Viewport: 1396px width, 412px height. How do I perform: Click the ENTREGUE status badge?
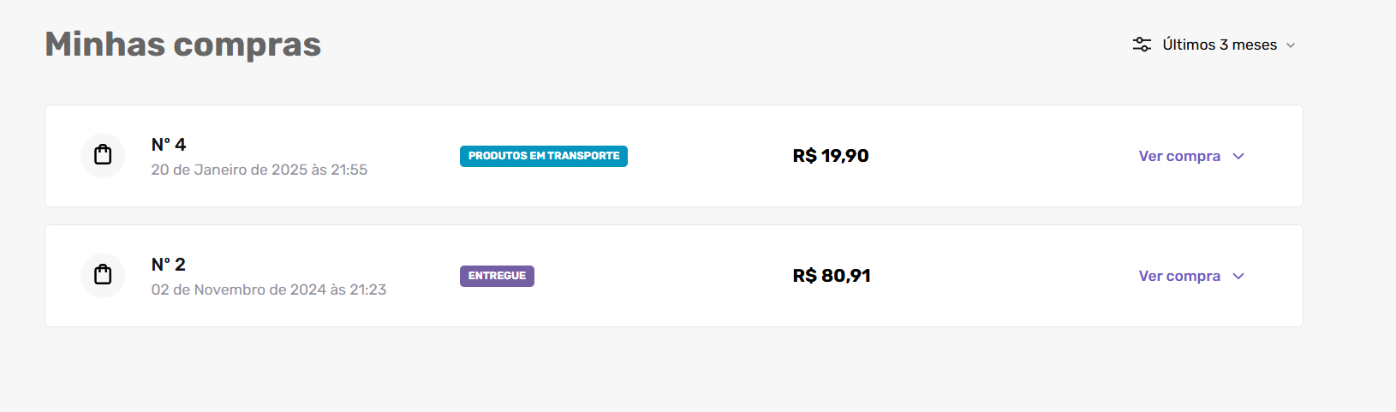tap(497, 276)
